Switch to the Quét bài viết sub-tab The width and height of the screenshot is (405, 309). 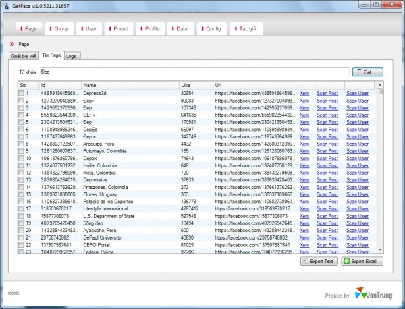23,55
